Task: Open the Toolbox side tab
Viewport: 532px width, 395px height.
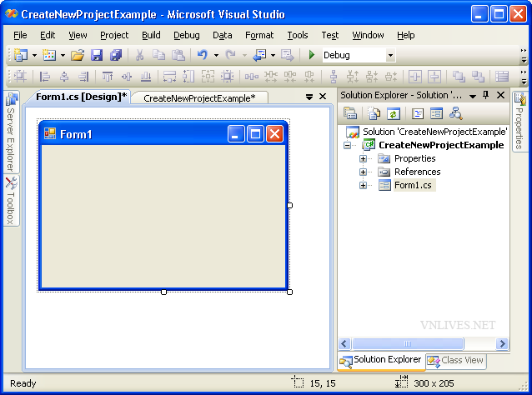Action: point(11,201)
